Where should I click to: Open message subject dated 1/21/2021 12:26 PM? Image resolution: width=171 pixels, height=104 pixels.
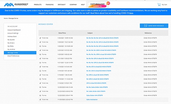pos(100,63)
